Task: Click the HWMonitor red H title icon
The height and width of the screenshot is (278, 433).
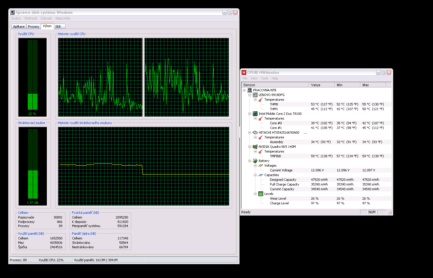Action: coord(244,72)
